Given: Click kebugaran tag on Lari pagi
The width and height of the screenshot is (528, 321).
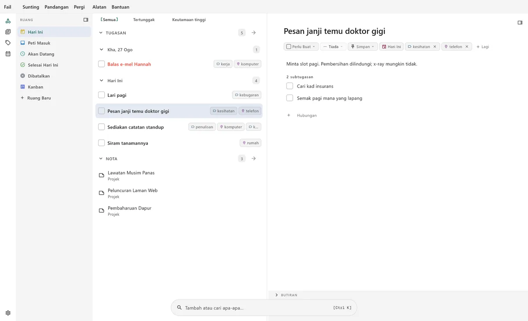Looking at the screenshot, I should tap(247, 95).
